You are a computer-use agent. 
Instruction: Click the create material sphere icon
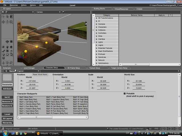point(3,54)
